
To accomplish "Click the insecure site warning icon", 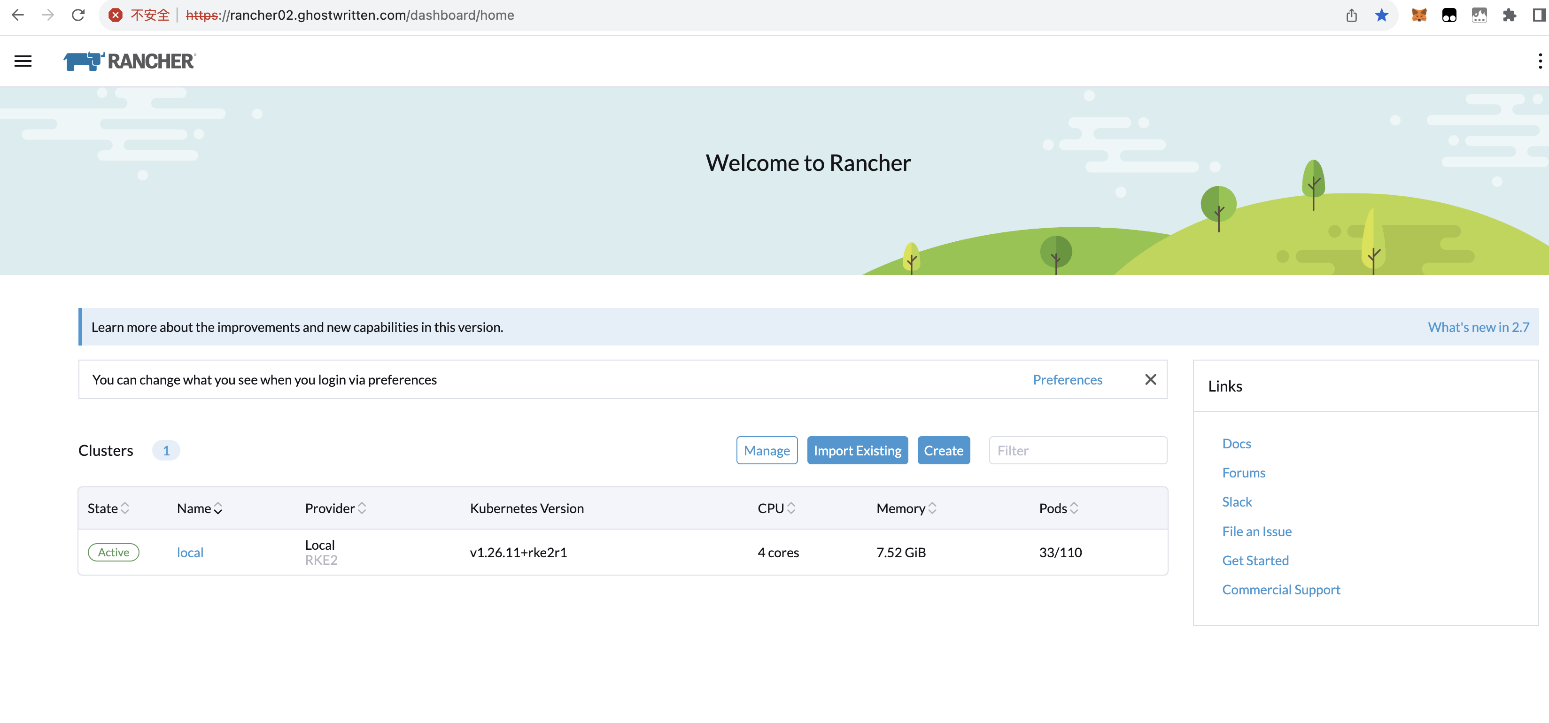I will [116, 15].
